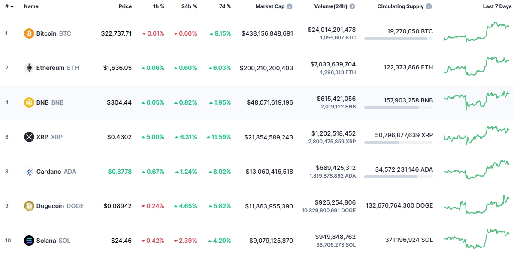Click the Bitcoin logo icon
The image size is (514, 256).
[x=29, y=33]
